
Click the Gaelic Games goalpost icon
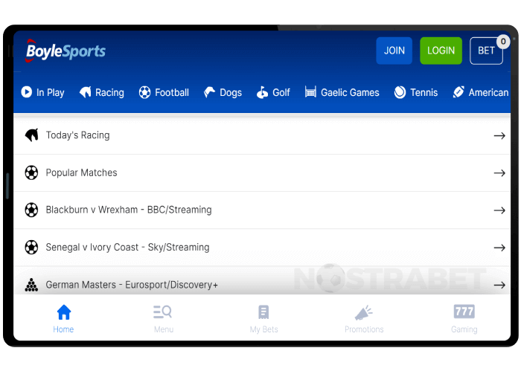coord(310,92)
